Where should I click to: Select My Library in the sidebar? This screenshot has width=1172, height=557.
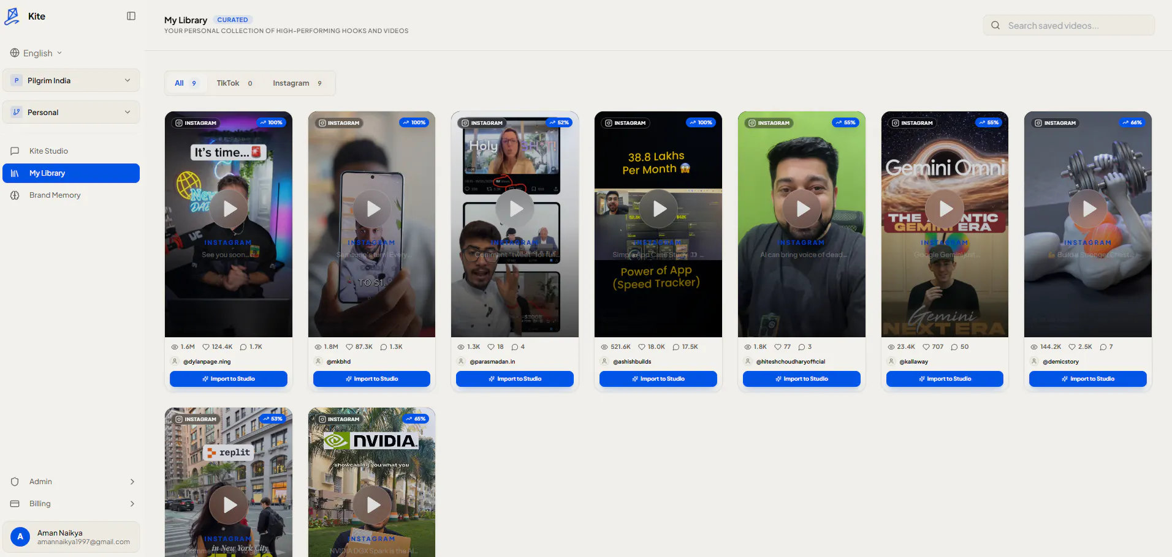tap(71, 173)
